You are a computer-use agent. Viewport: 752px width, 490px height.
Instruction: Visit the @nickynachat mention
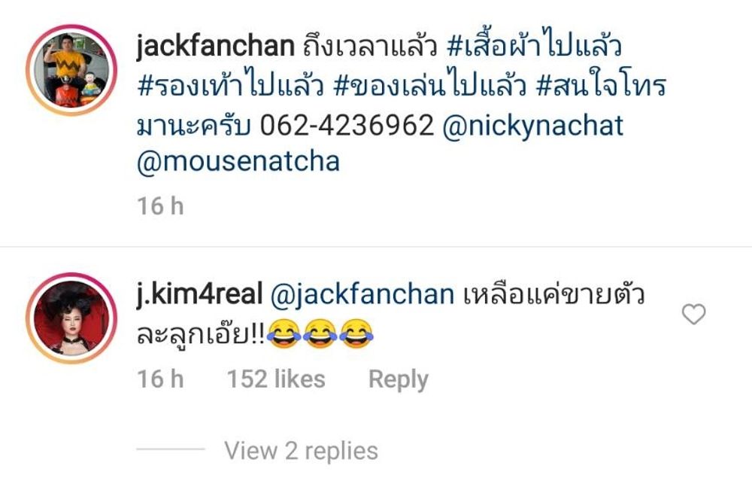point(532,126)
